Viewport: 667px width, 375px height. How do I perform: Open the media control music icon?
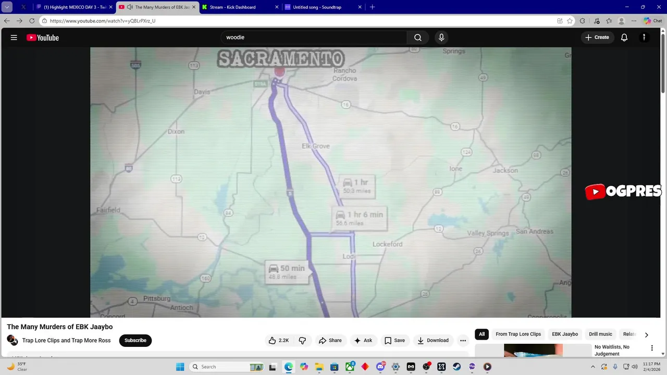(597, 21)
